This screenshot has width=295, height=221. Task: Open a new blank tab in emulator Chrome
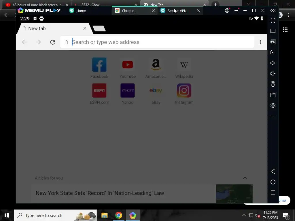pos(99,28)
